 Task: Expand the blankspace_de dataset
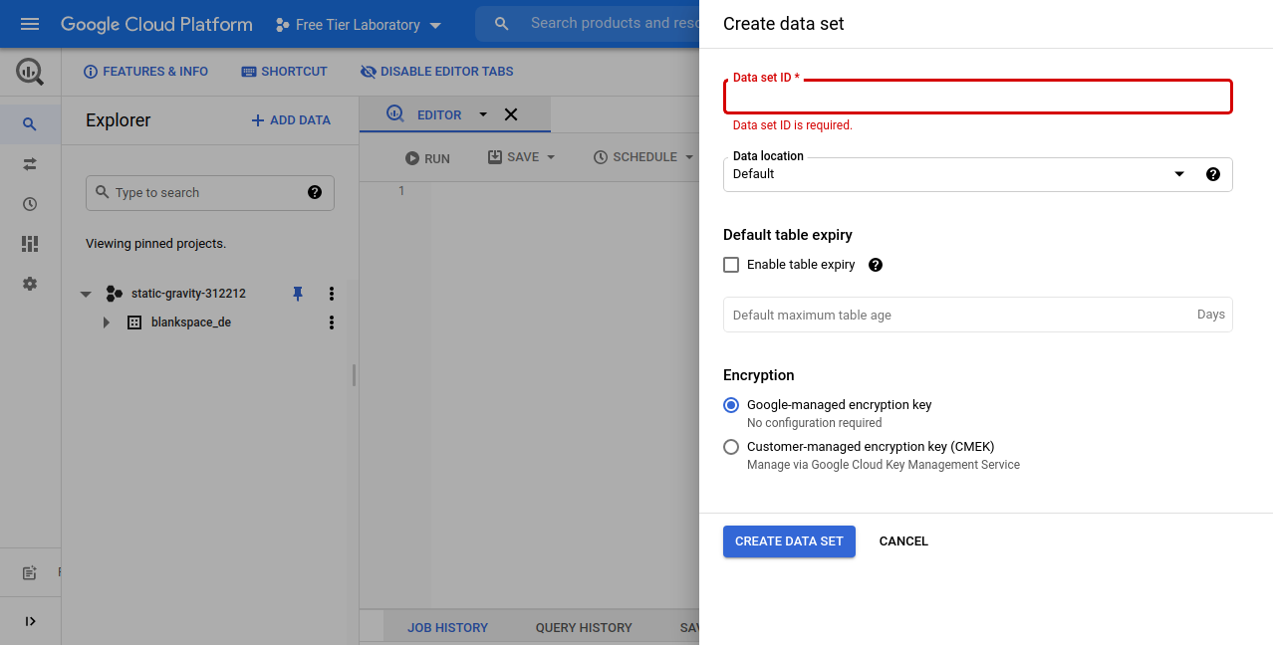(x=107, y=322)
